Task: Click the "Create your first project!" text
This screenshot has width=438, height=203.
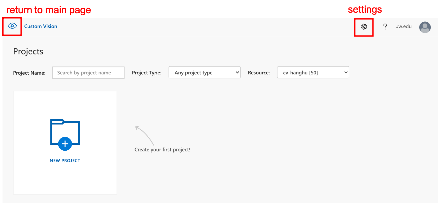Action: tap(162, 150)
